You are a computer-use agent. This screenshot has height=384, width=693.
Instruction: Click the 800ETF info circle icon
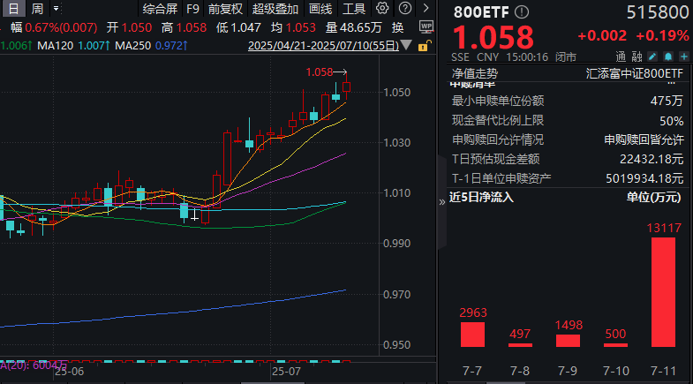click(523, 11)
